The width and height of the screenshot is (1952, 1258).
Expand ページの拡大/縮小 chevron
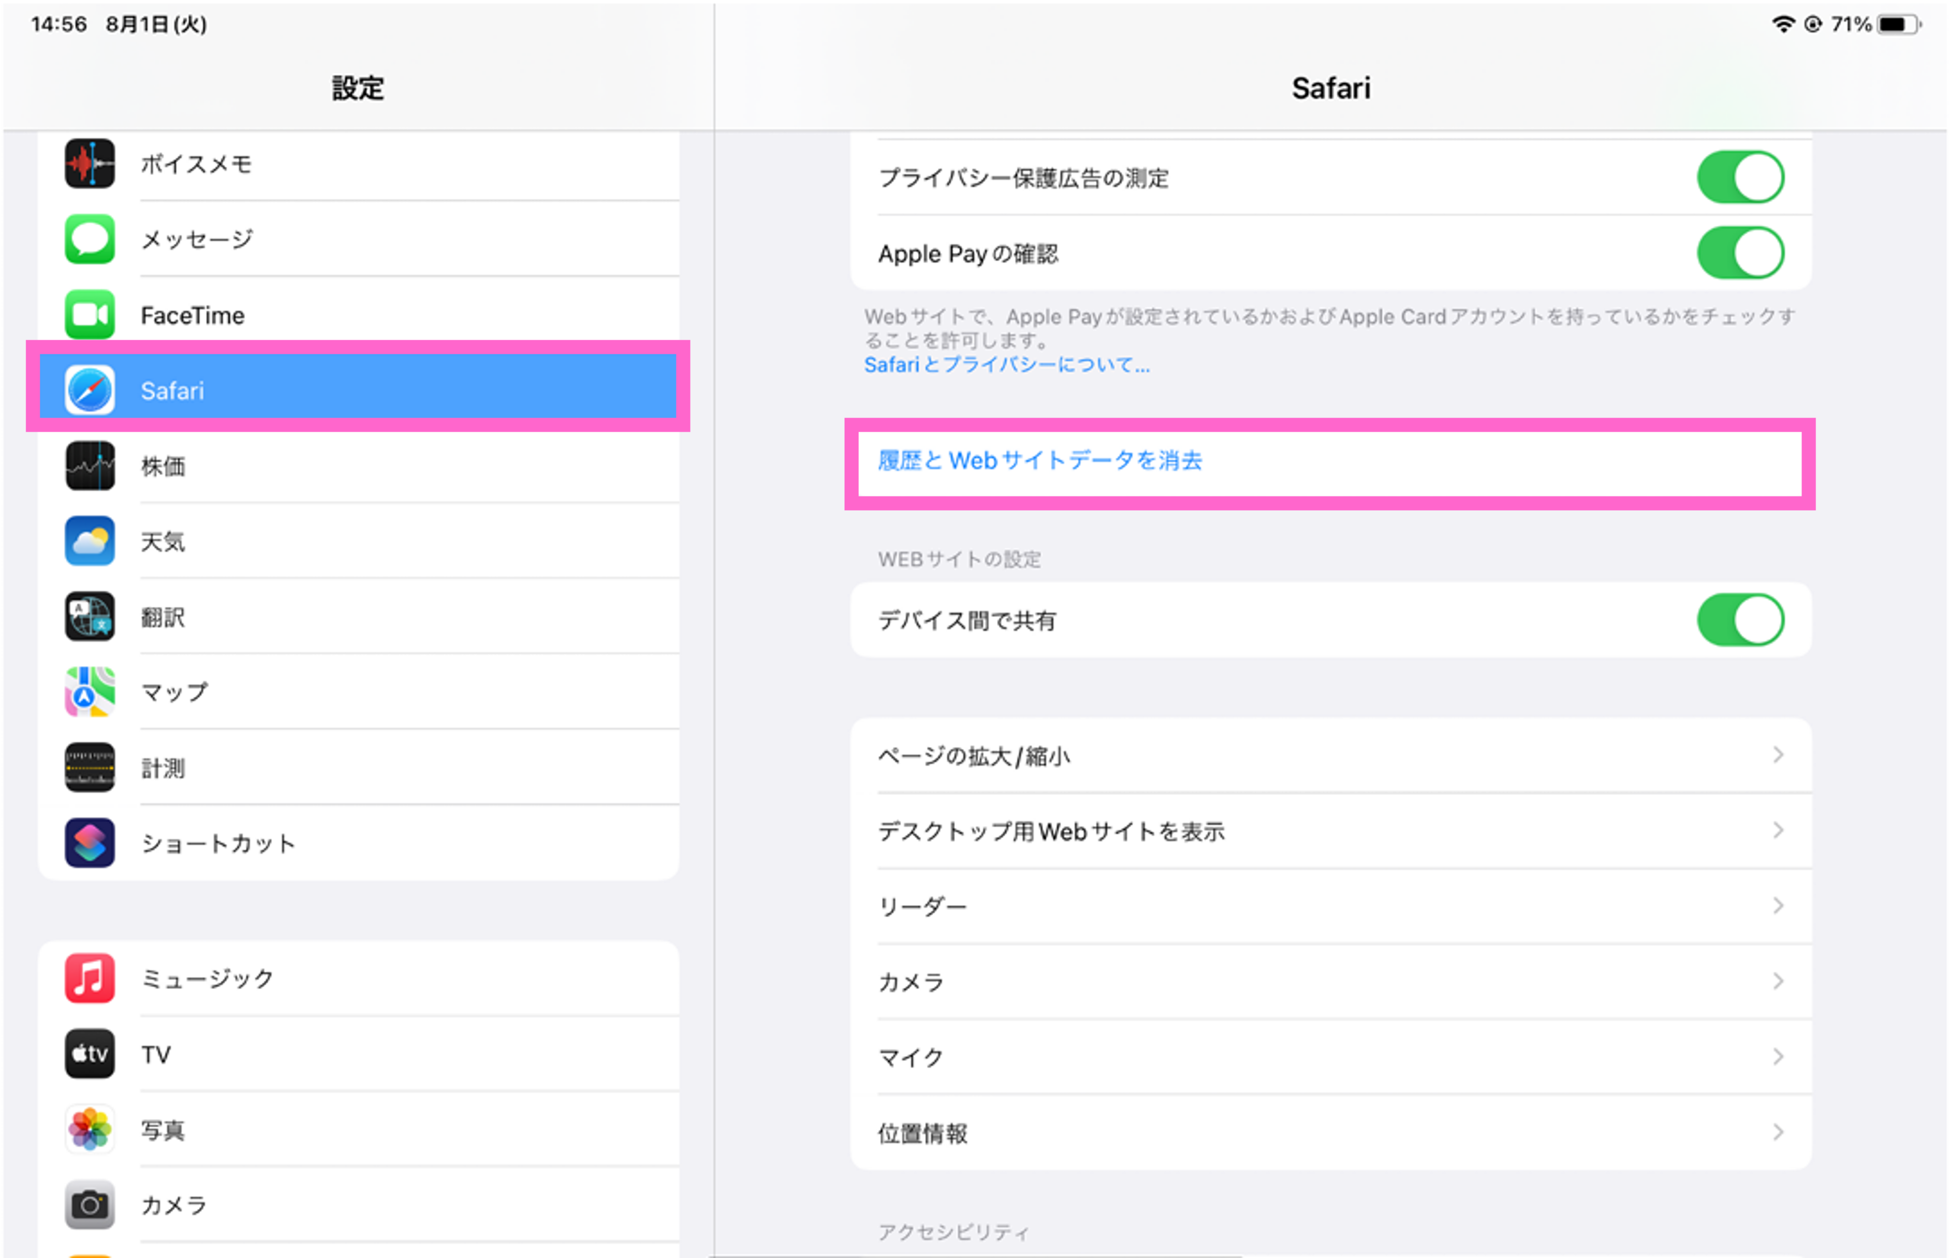coord(1777,756)
